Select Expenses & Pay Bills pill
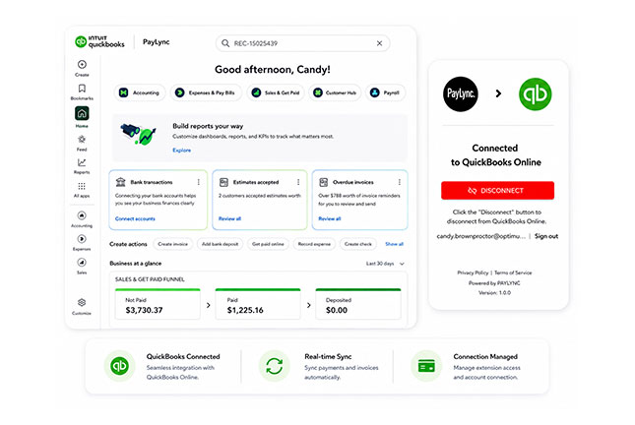635x425 pixels. (206, 92)
